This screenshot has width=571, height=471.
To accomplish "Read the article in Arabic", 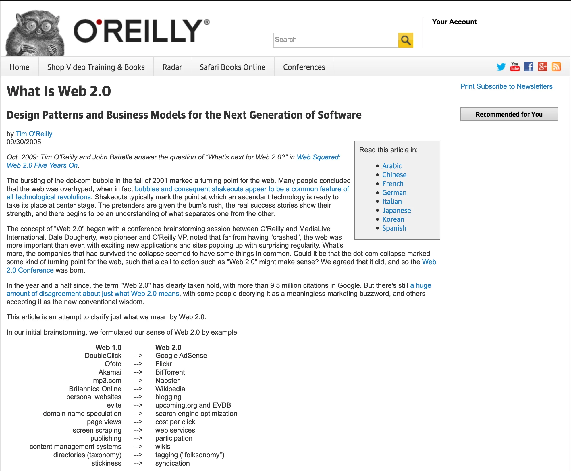I will click(x=392, y=166).
